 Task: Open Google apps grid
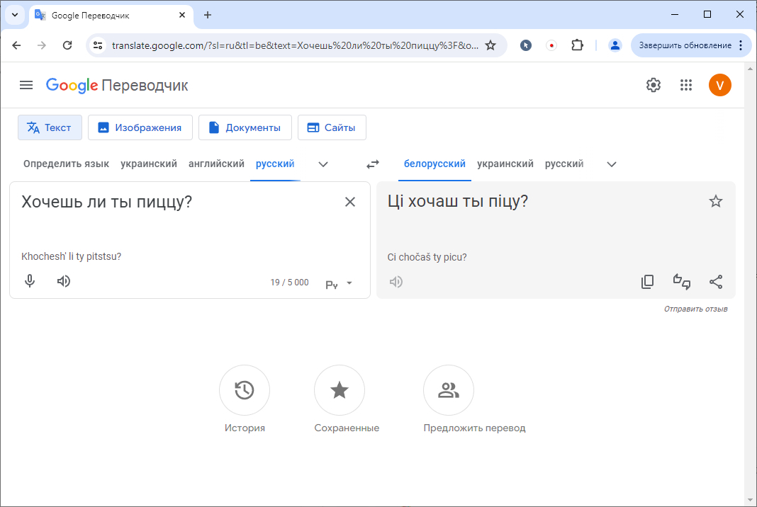point(685,86)
